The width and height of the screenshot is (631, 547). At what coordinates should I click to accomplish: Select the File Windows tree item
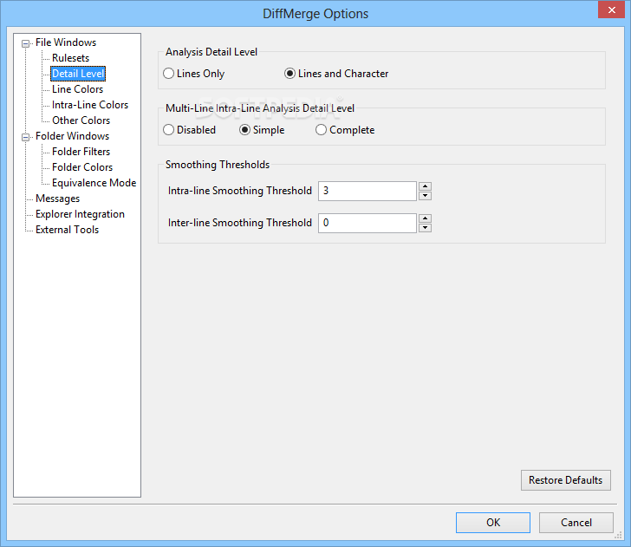coord(66,42)
